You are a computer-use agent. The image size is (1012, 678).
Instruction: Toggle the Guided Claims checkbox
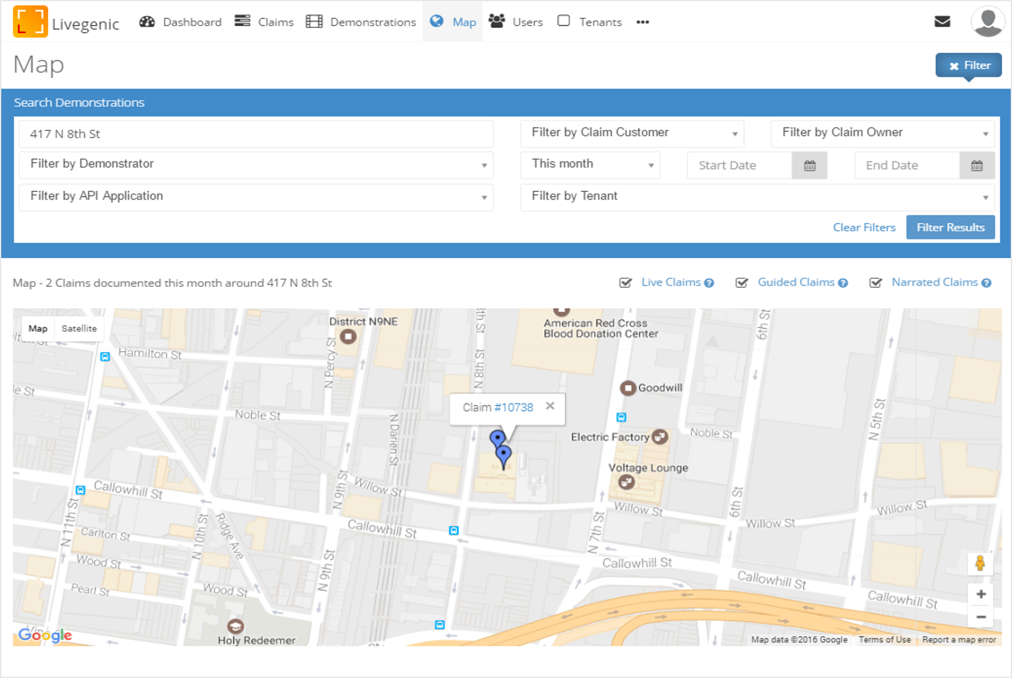(742, 283)
